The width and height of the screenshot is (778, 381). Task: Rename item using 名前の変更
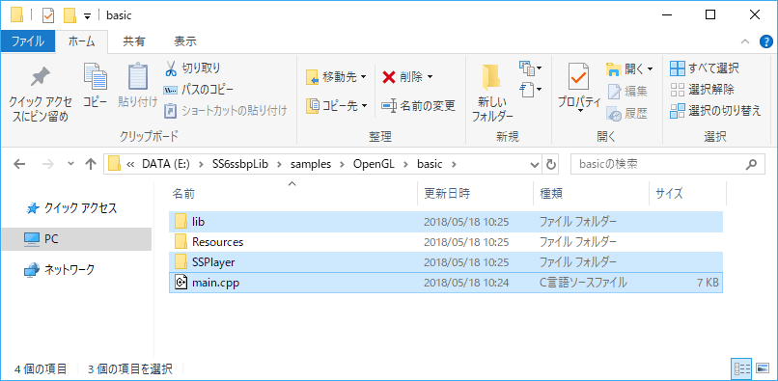(418, 105)
